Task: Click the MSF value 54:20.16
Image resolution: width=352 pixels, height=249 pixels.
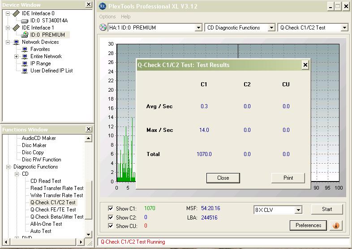Action: pyautogui.click(x=210, y=208)
